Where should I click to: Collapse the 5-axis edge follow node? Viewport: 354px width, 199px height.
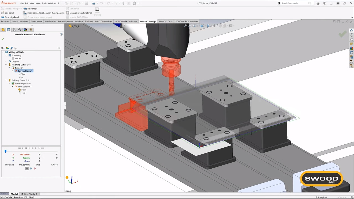(9, 83)
